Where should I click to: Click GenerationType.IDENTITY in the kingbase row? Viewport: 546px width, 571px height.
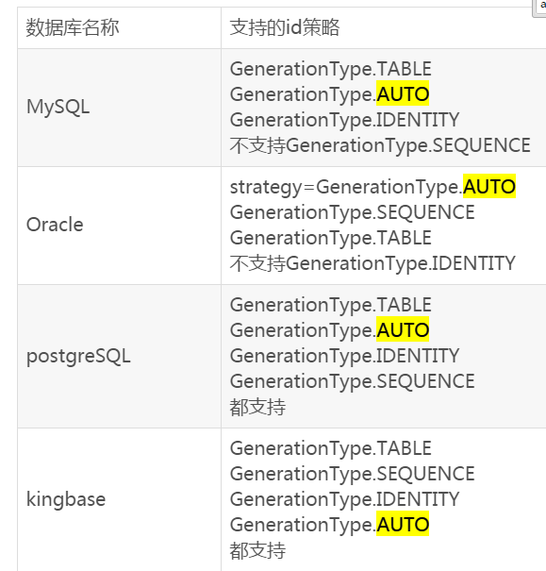344,499
